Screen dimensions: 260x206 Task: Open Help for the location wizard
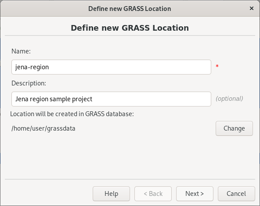pos(111,194)
